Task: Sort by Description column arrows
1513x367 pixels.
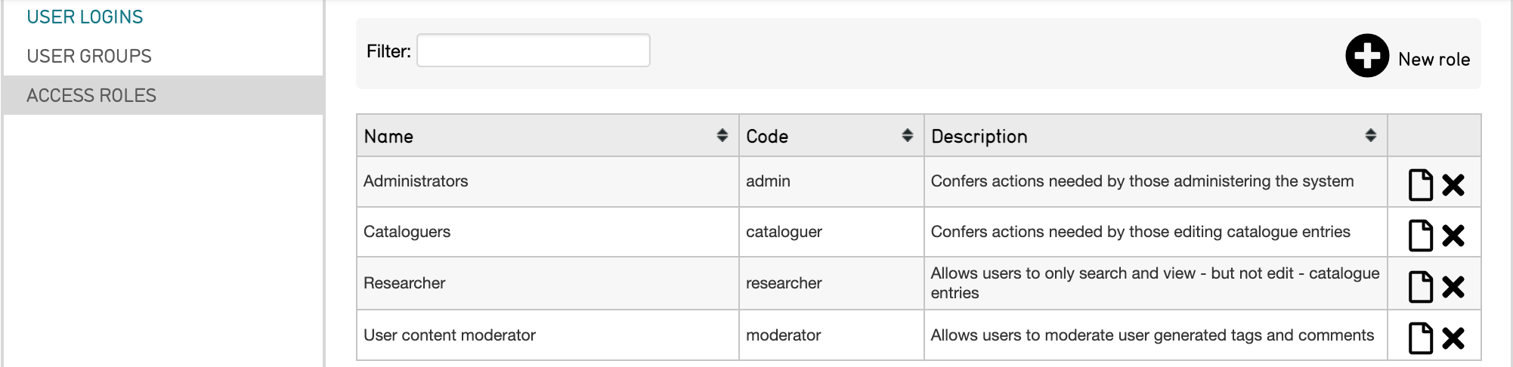Action: click(x=1370, y=135)
